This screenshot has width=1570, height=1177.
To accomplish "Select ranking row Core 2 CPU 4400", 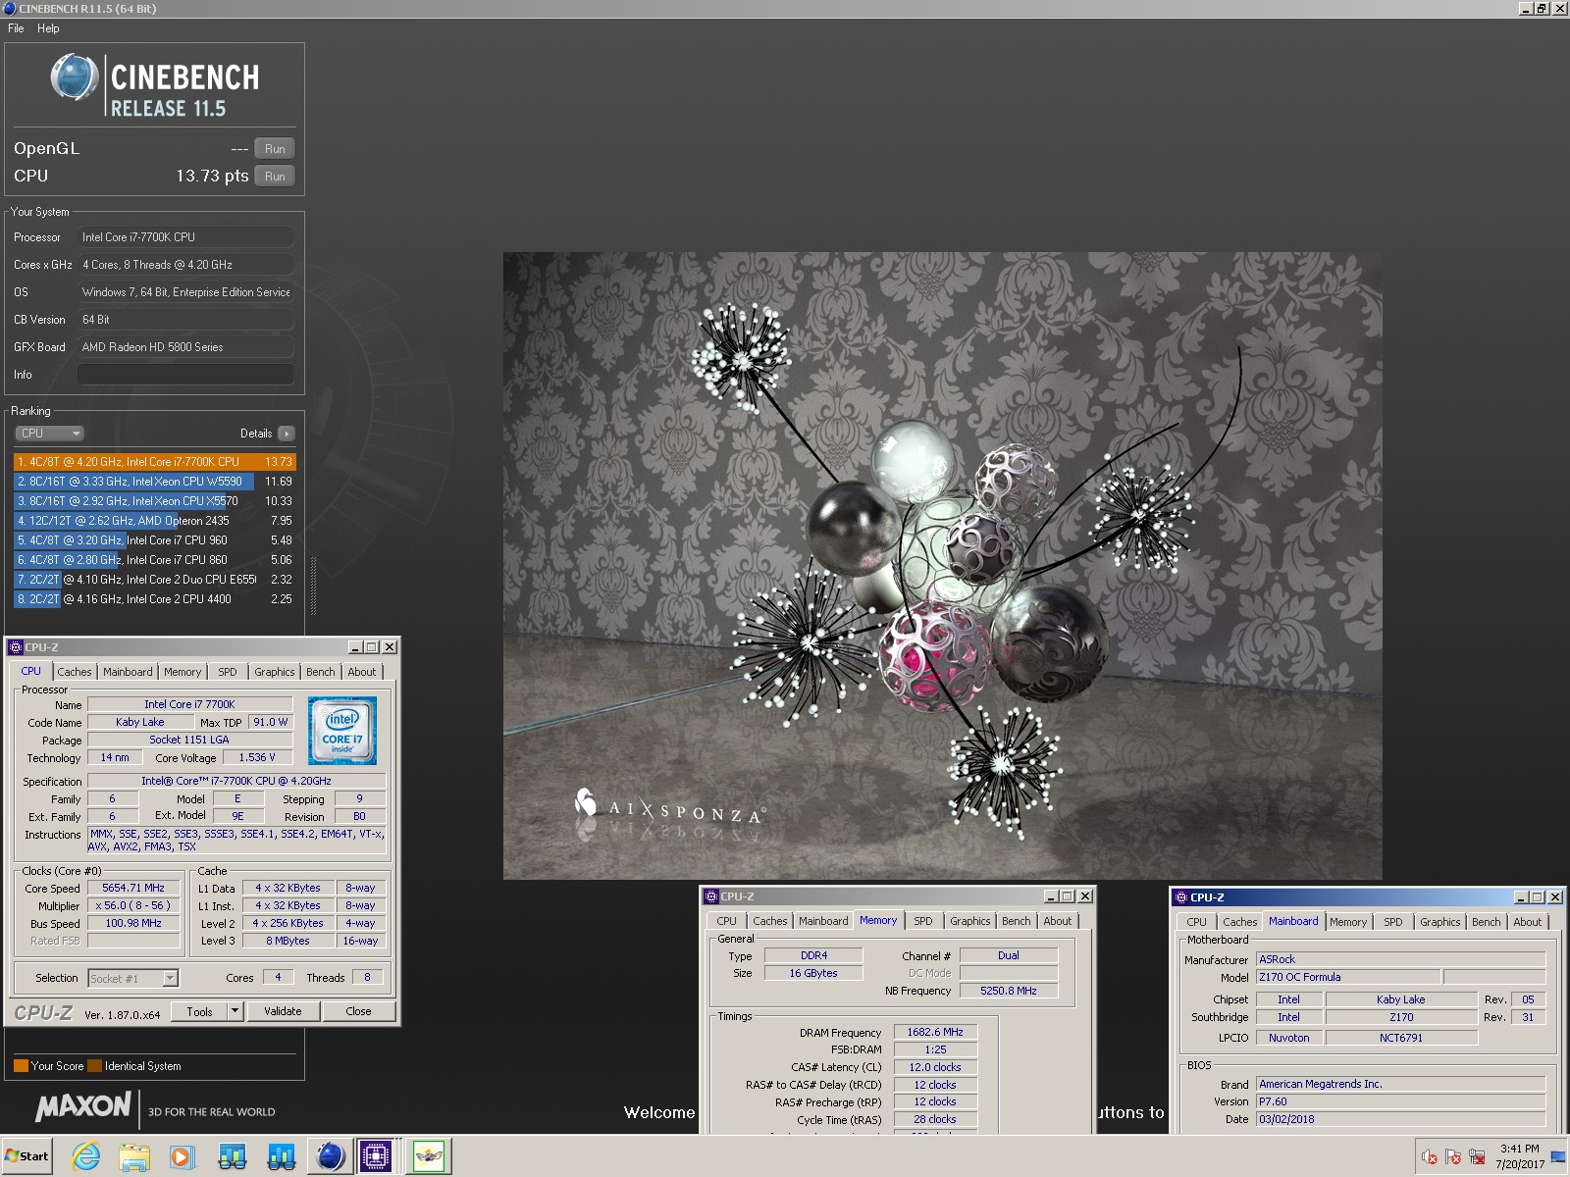I will [x=154, y=599].
